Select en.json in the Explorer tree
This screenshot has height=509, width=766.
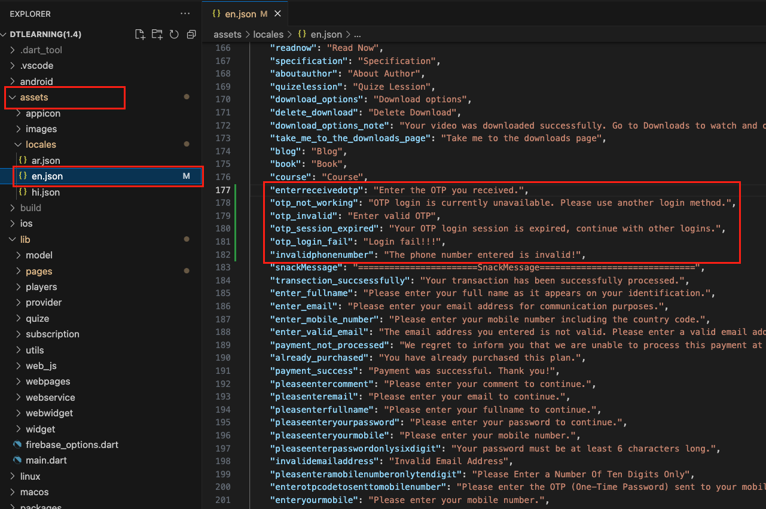47,176
